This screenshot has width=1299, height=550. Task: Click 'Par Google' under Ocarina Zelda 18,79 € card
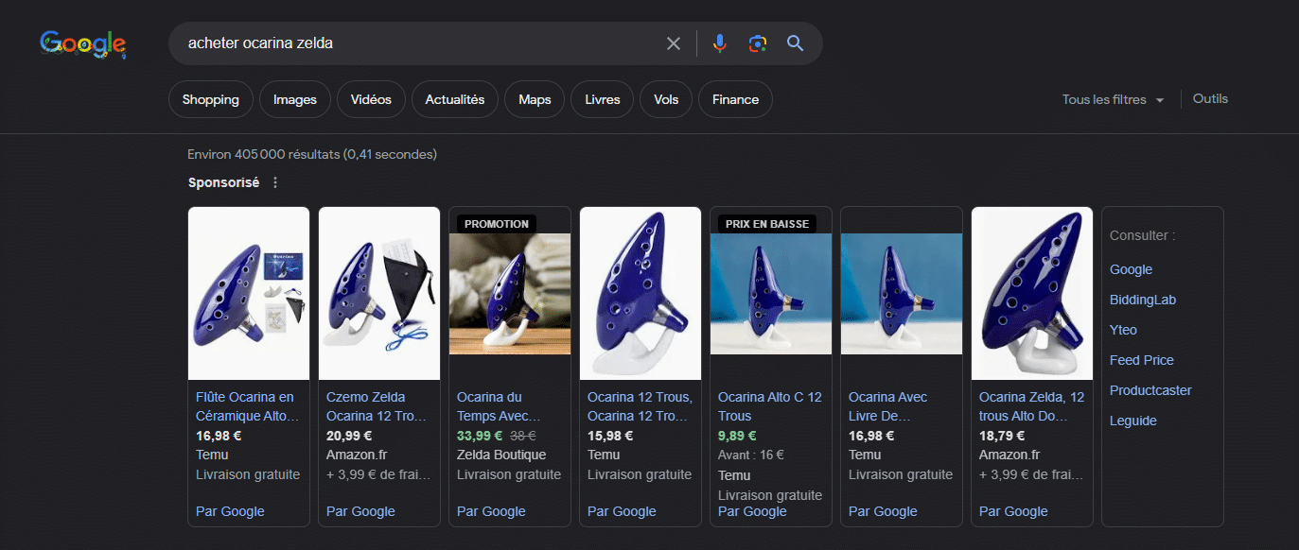pos(1013,511)
